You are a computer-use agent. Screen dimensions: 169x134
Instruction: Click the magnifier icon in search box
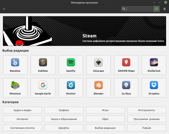124,9
